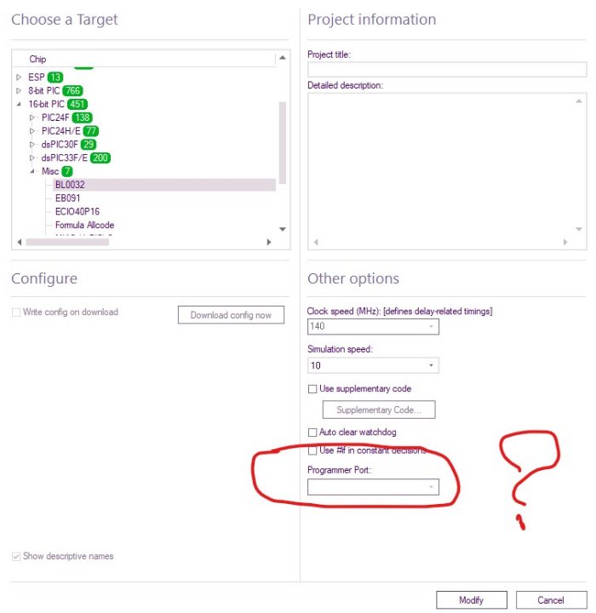
Task: Choose Formula Allcode as target
Action: coord(84,225)
